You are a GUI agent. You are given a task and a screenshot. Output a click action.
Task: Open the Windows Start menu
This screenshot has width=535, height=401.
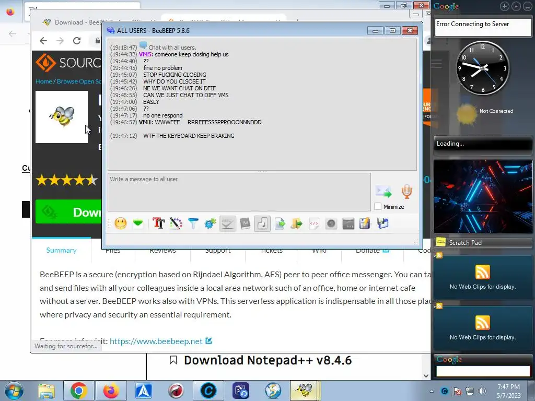pyautogui.click(x=14, y=391)
